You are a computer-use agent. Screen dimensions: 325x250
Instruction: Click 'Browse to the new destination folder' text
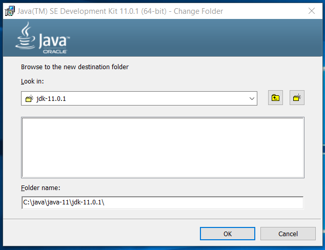(75, 67)
